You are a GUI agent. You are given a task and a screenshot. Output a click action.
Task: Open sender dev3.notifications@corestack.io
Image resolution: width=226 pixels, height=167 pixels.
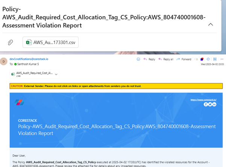29,59
